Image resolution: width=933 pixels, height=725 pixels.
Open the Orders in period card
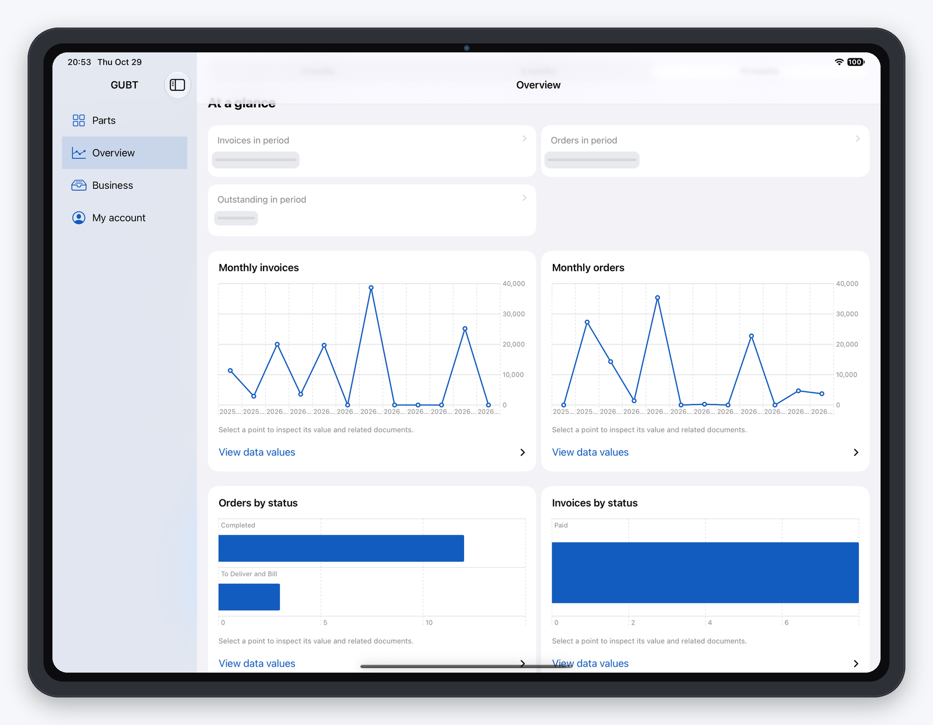705,151
